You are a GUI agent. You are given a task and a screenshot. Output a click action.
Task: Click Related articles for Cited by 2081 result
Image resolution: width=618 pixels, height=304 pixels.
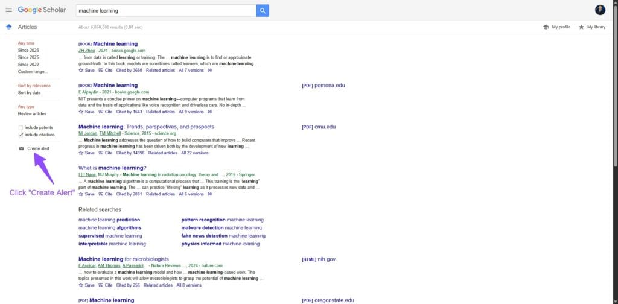[161, 194]
